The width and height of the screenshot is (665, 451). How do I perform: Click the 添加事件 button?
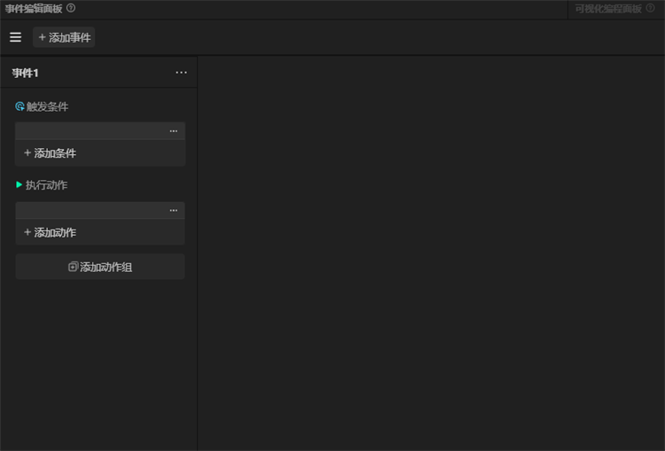(x=64, y=37)
